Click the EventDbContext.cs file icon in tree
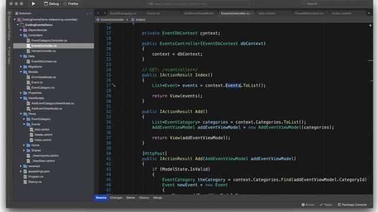Screen dimensions: 378x212 click(28, 61)
